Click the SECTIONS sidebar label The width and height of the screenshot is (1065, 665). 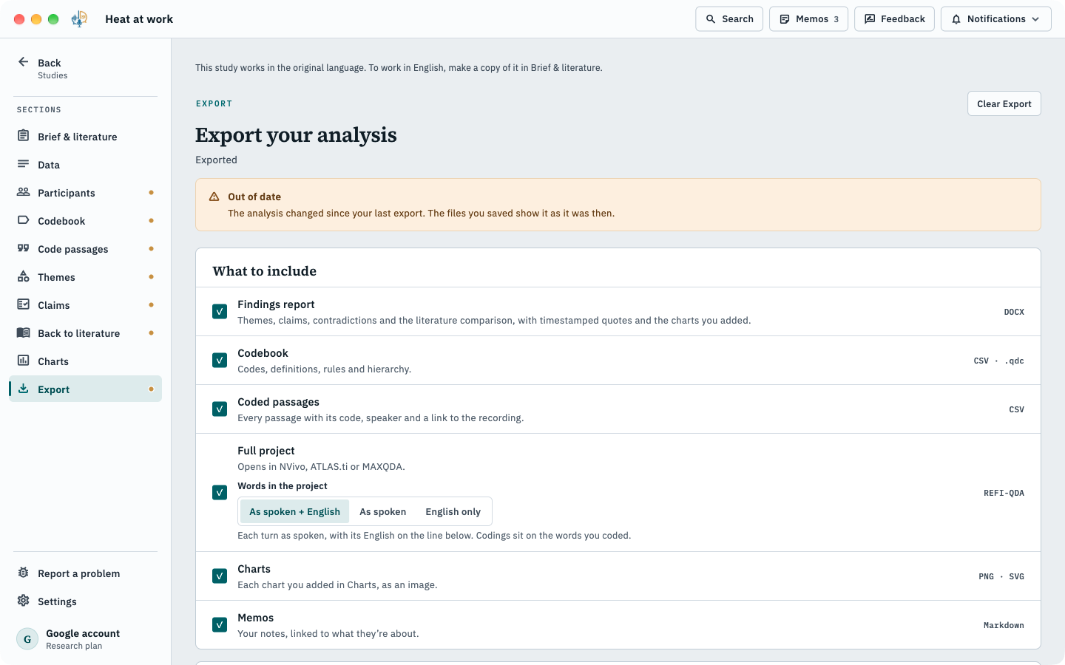coord(39,109)
